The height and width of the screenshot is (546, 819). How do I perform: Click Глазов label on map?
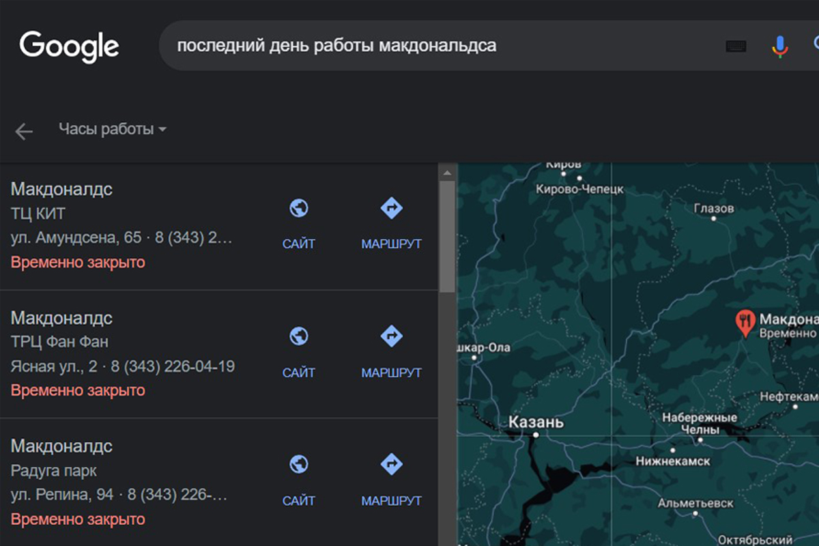coord(714,208)
